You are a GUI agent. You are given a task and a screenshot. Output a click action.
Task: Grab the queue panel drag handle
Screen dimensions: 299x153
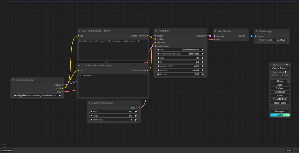[271, 65]
